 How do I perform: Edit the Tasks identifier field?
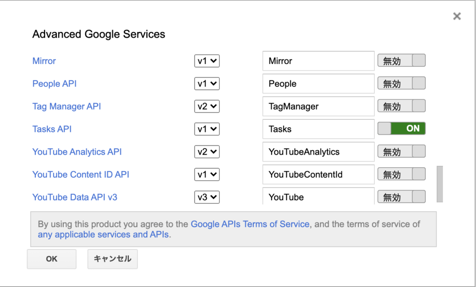(318, 129)
